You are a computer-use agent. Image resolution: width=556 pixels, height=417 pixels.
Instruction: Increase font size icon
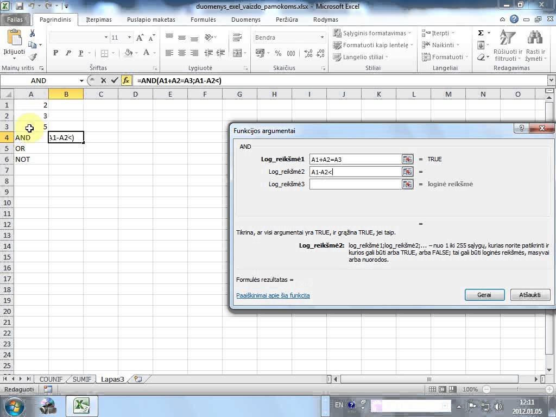140,37
